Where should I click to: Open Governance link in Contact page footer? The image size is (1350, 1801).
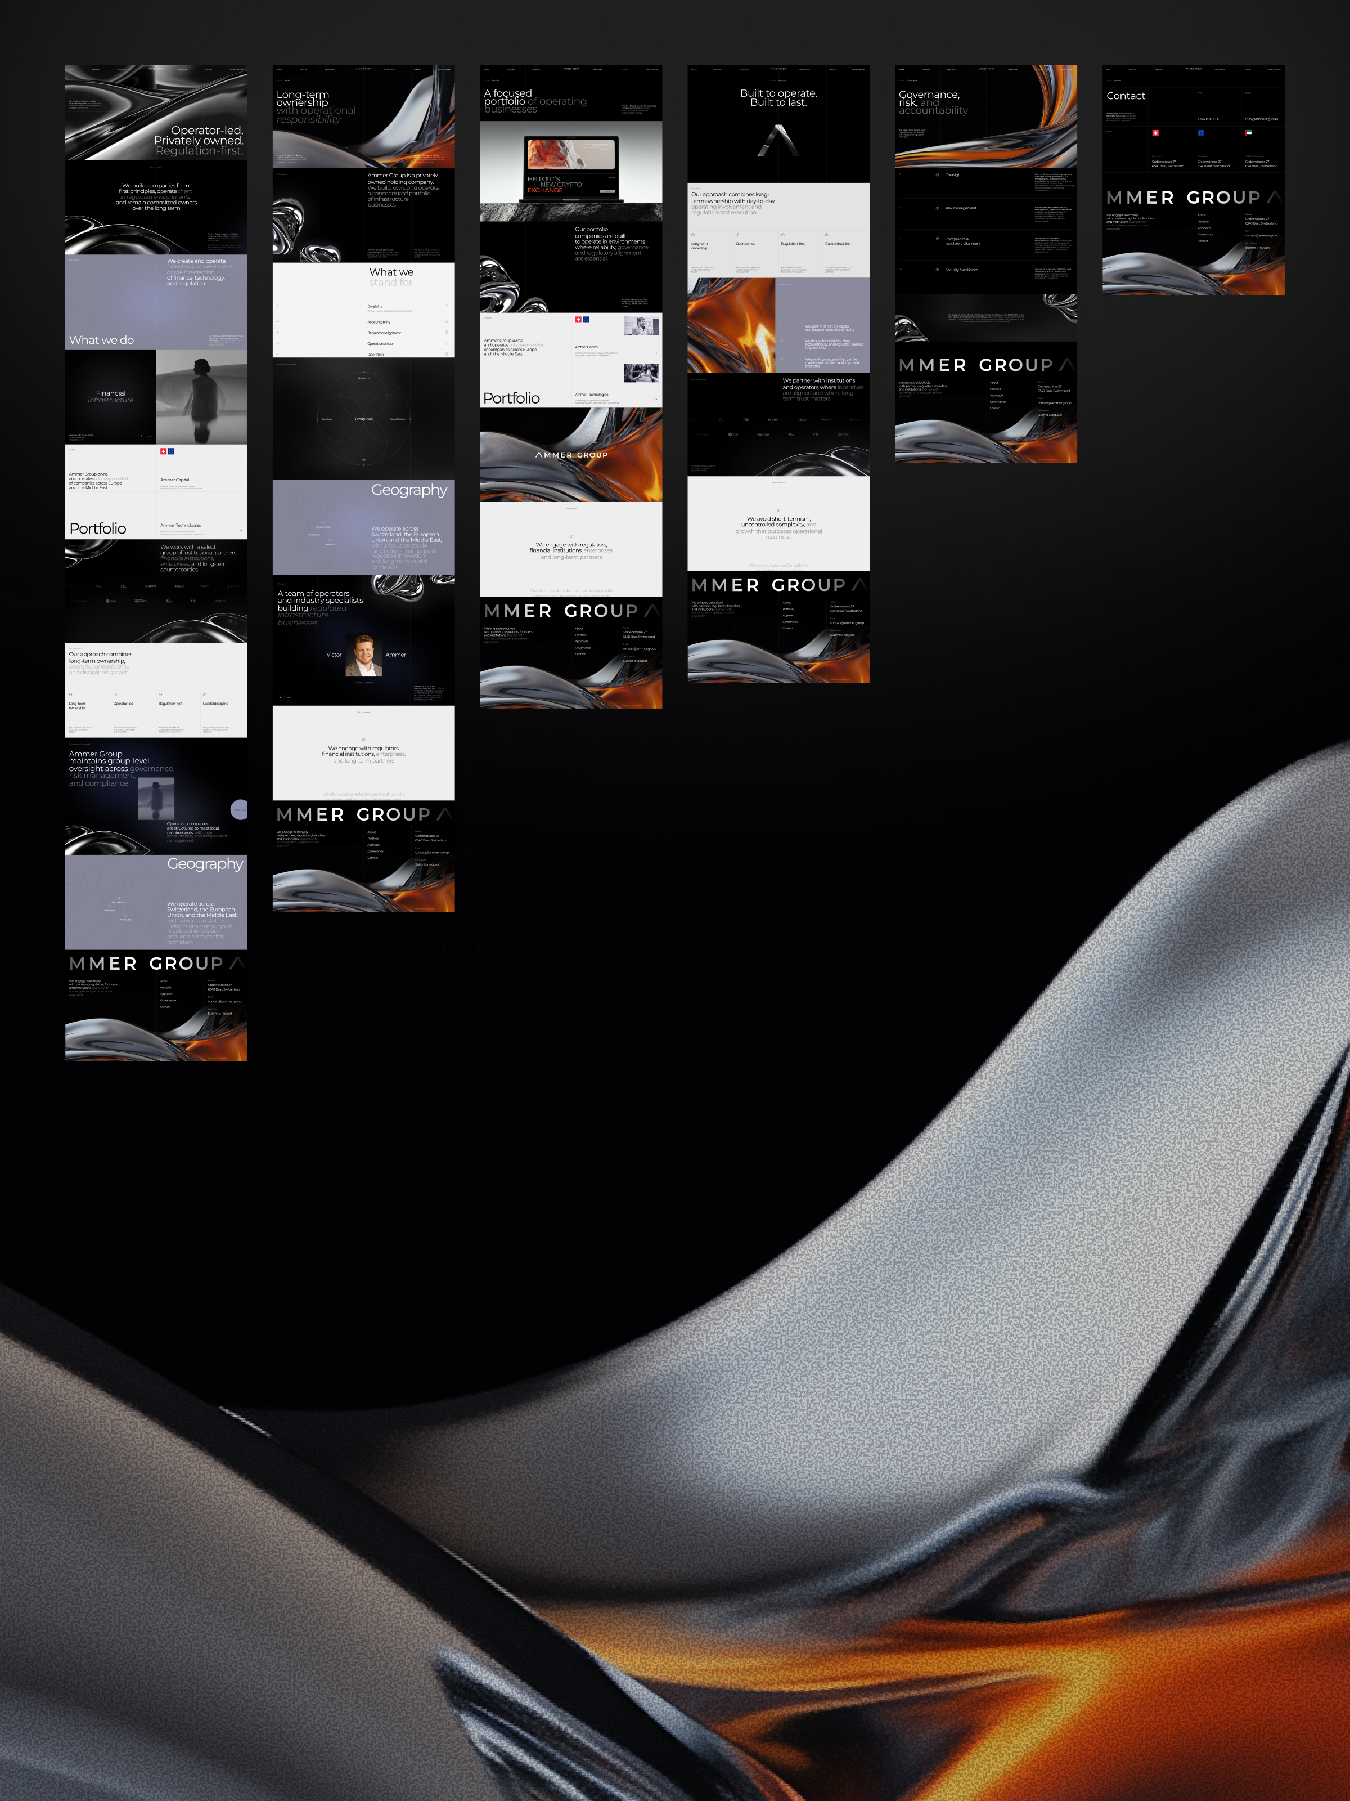(1205, 235)
